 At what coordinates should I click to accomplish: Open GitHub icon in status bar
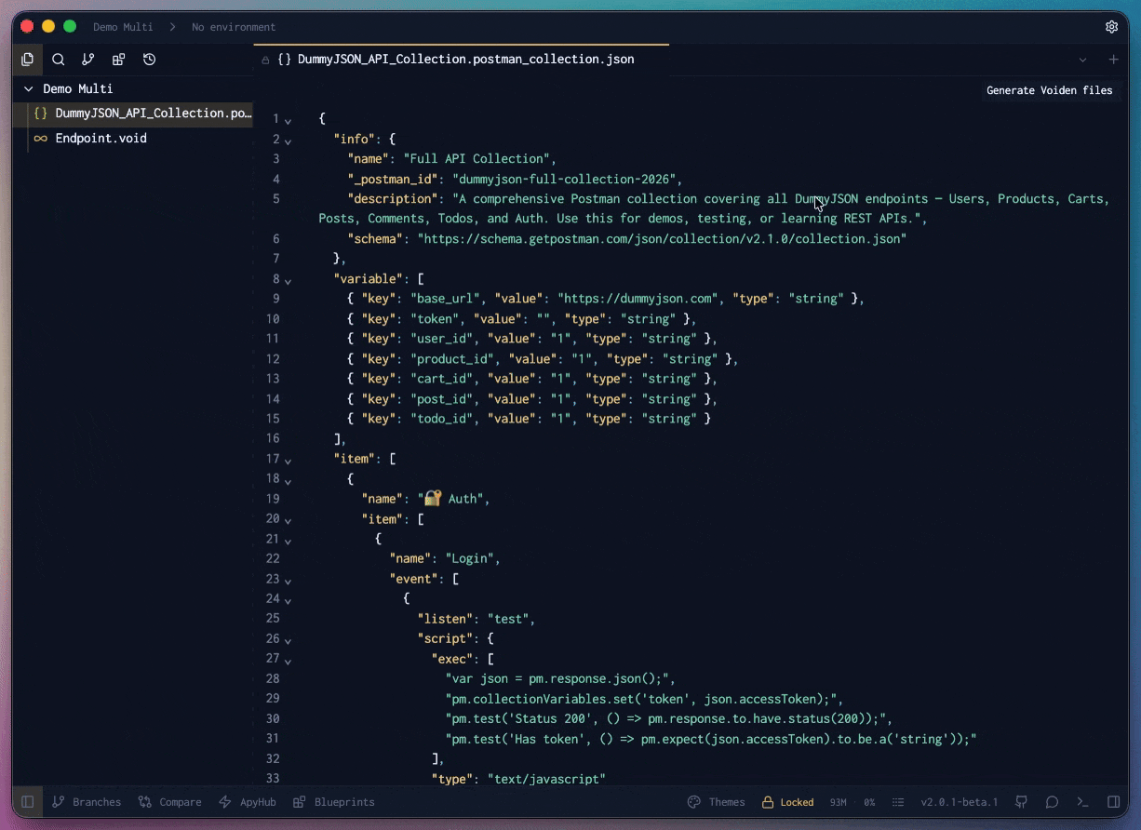pos(1022,802)
